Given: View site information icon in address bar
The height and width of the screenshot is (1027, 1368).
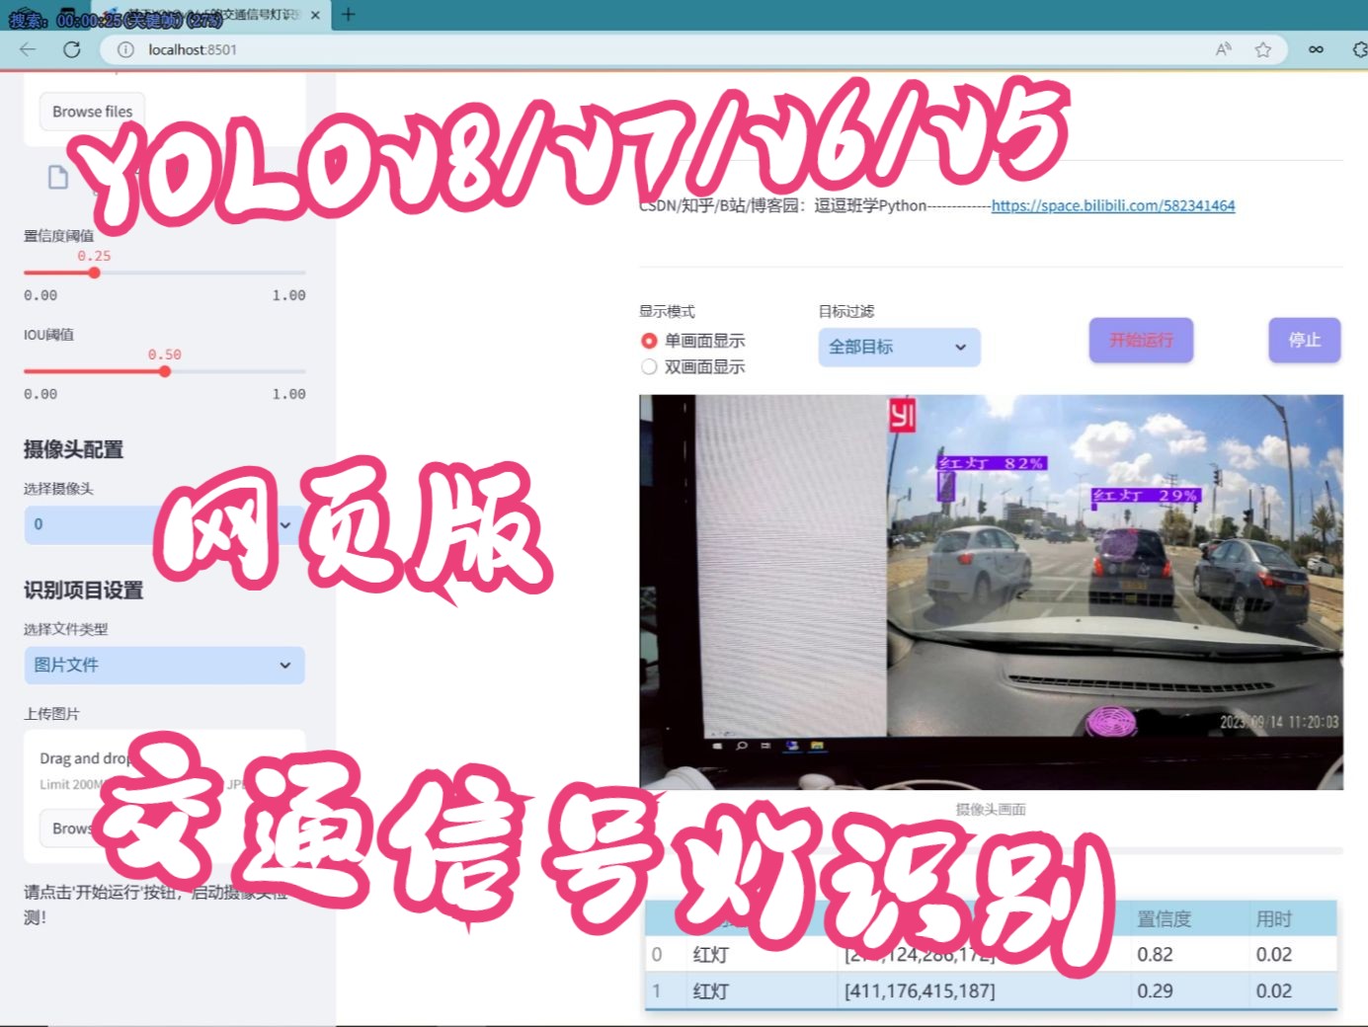Looking at the screenshot, I should 125,49.
